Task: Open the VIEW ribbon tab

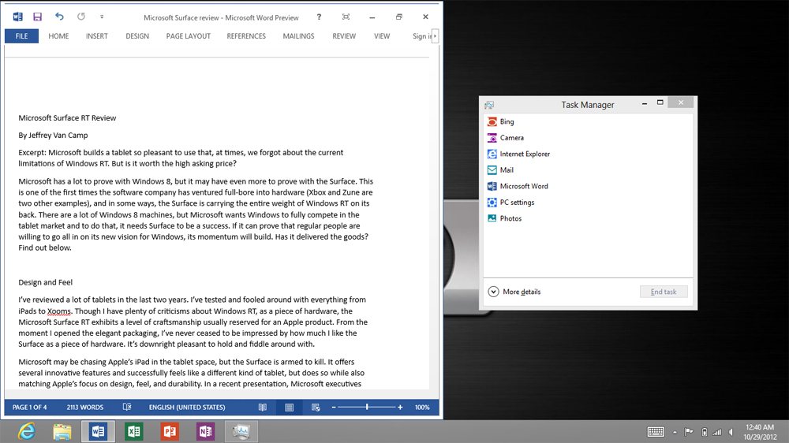Action: pyautogui.click(x=382, y=36)
